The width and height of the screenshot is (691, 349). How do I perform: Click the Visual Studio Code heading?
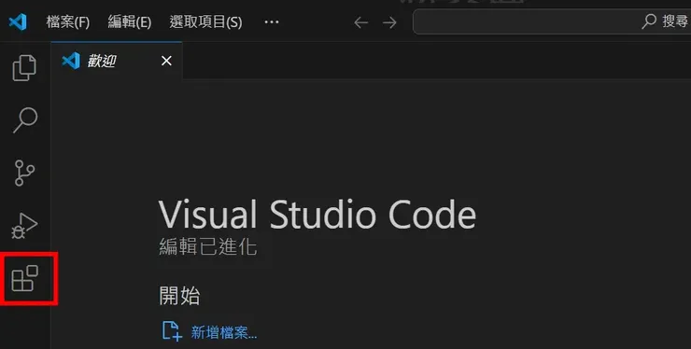(x=317, y=215)
